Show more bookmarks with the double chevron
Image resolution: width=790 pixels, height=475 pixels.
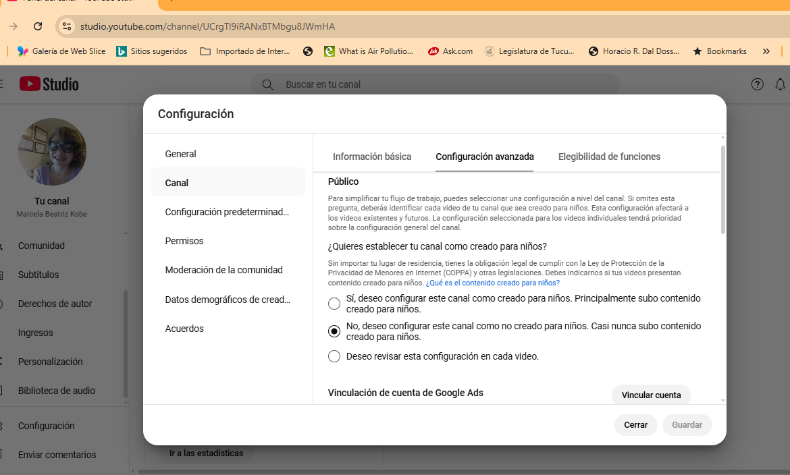(766, 51)
